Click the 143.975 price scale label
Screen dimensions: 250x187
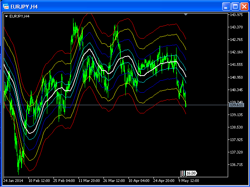click(x=236, y=15)
